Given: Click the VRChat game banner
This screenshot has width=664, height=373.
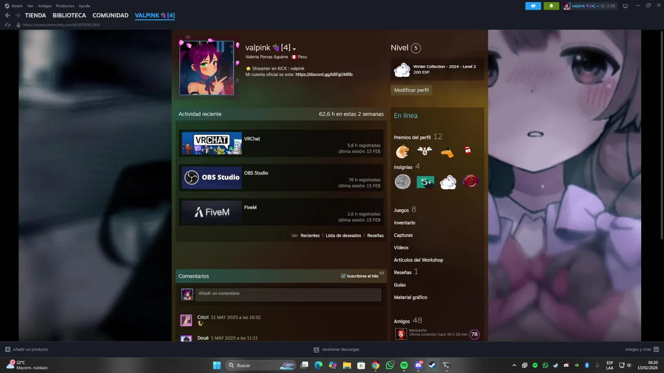Looking at the screenshot, I should (x=212, y=144).
